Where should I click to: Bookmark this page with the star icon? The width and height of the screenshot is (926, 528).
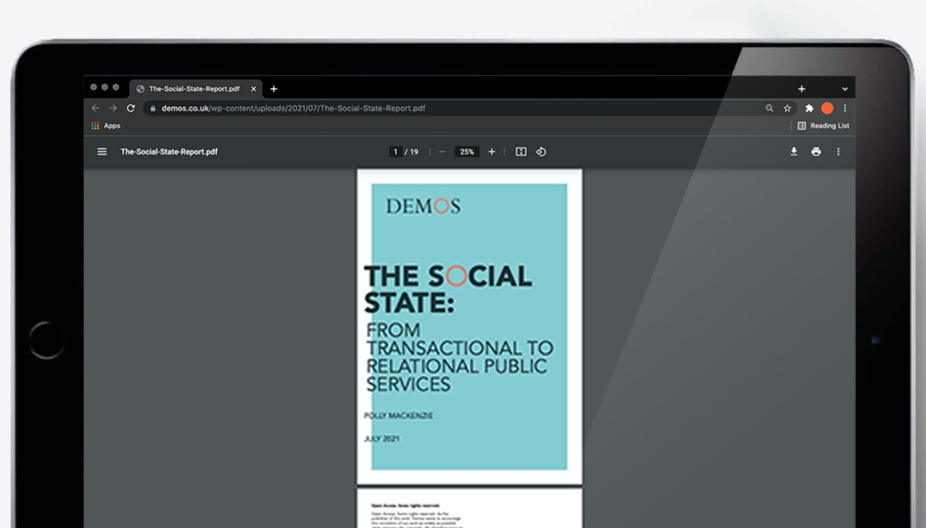click(787, 108)
